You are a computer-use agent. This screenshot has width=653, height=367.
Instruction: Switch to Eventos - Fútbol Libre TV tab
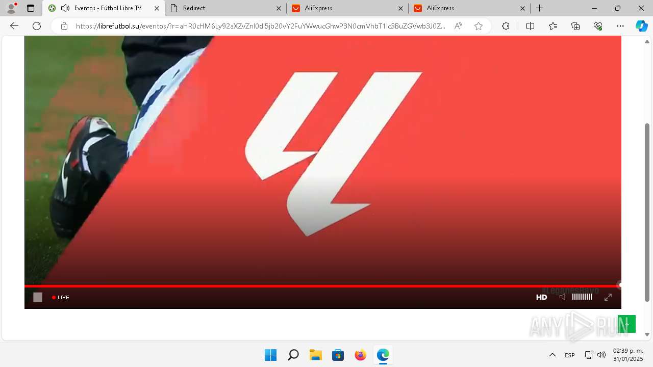click(104, 8)
